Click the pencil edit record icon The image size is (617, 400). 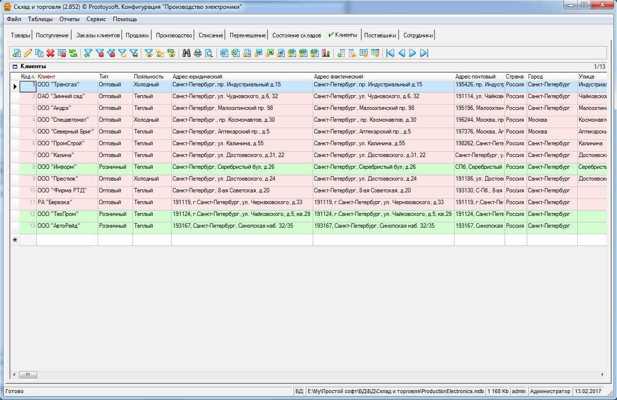[28, 53]
